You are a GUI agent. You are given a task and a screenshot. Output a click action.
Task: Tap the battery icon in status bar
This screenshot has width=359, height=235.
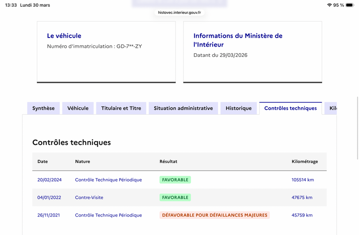tap(350, 5)
